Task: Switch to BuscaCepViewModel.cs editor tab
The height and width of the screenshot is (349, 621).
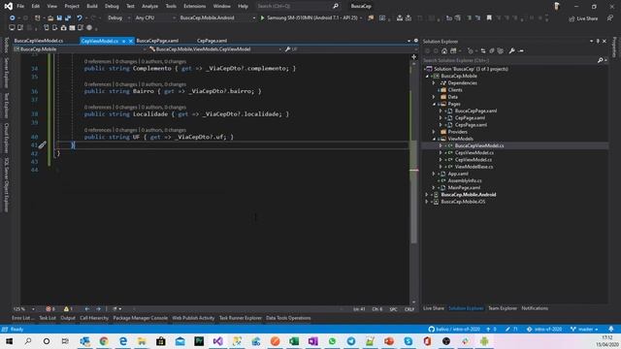Action: point(39,41)
